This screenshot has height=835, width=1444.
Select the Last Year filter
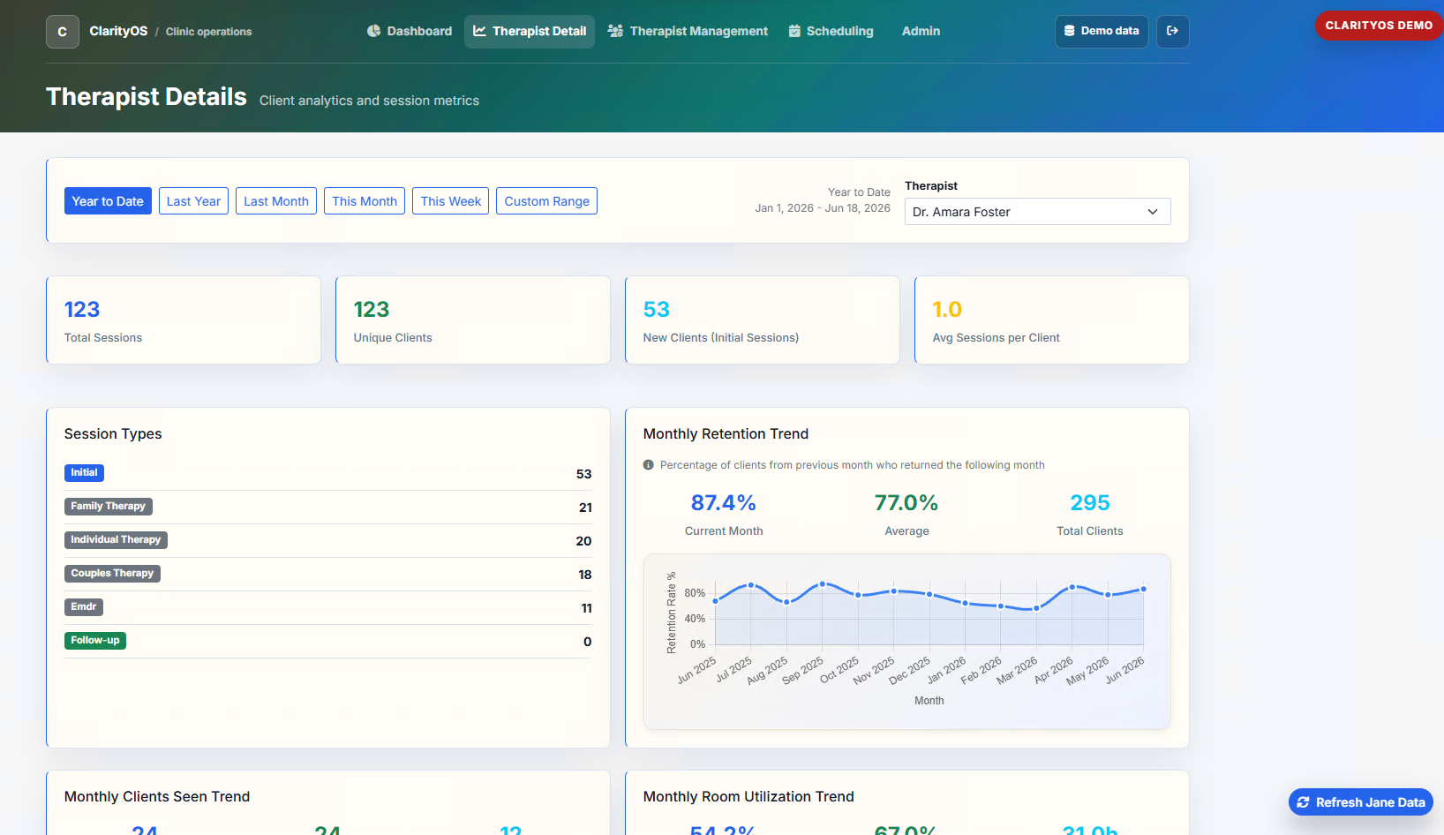pyautogui.click(x=193, y=201)
